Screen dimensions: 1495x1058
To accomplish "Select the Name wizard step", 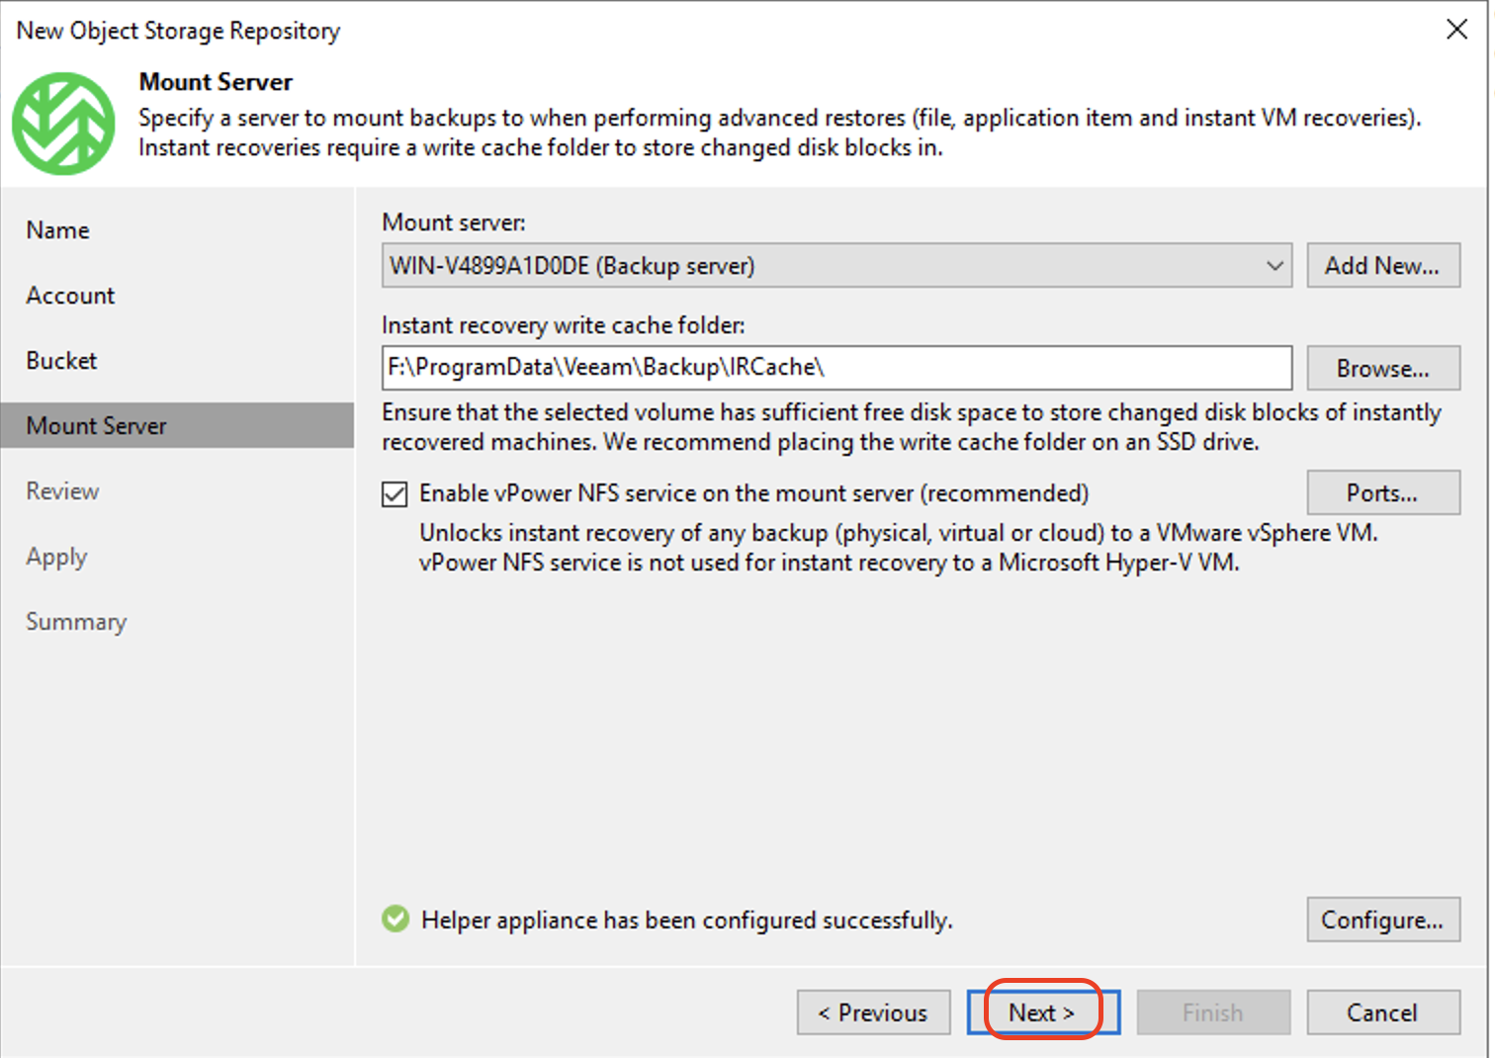I will click(58, 230).
